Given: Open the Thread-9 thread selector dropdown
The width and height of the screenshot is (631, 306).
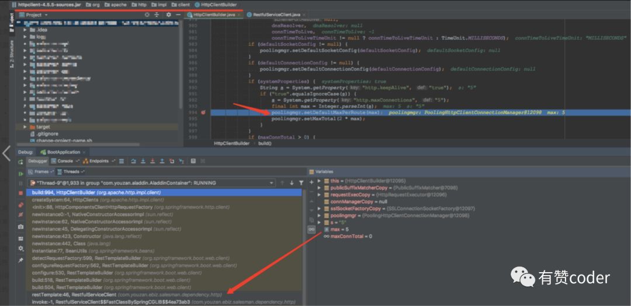Looking at the screenshot, I should click(271, 182).
